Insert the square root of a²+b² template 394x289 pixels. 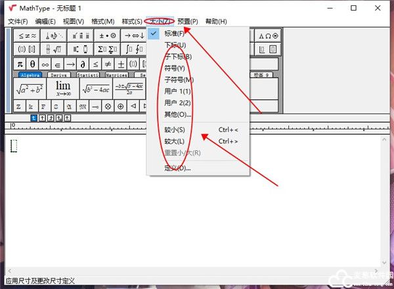[30, 87]
